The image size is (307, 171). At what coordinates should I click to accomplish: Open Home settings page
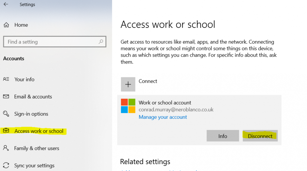(x=21, y=25)
